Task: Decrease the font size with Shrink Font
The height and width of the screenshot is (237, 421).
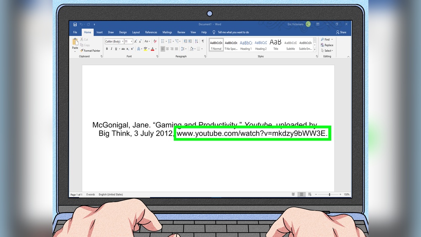Action: click(140, 41)
